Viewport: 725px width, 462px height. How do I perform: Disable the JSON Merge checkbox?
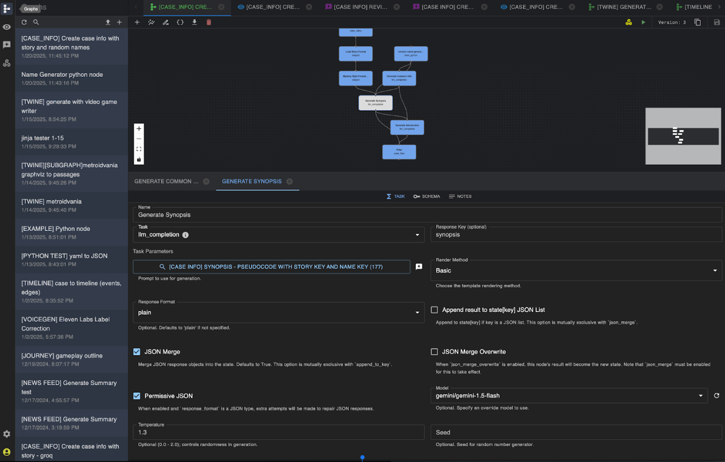[137, 351]
